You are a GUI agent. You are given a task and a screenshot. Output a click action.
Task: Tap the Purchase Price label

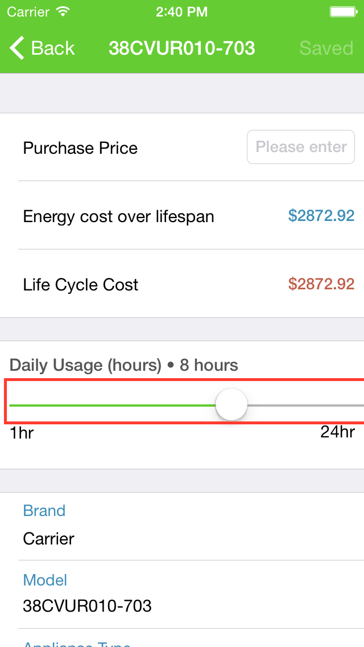80,148
